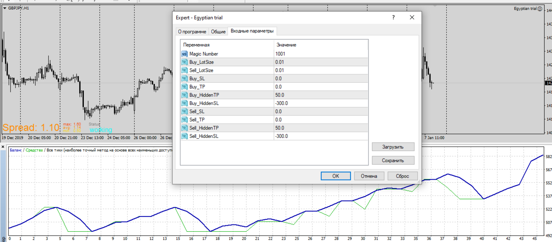This screenshot has width=552, height=242.
Task: Click the Sell_SL variable icon
Action: [x=184, y=111]
